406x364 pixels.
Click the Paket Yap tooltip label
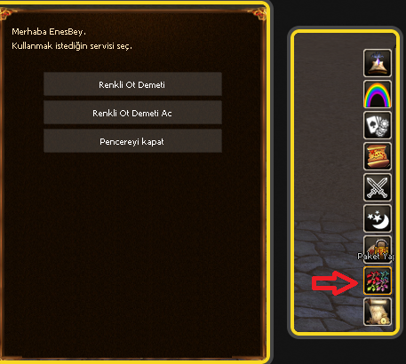(x=376, y=257)
